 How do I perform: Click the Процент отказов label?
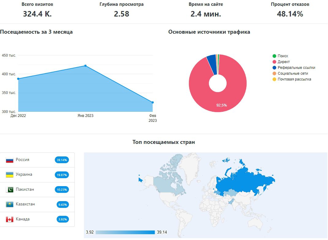click(x=290, y=4)
